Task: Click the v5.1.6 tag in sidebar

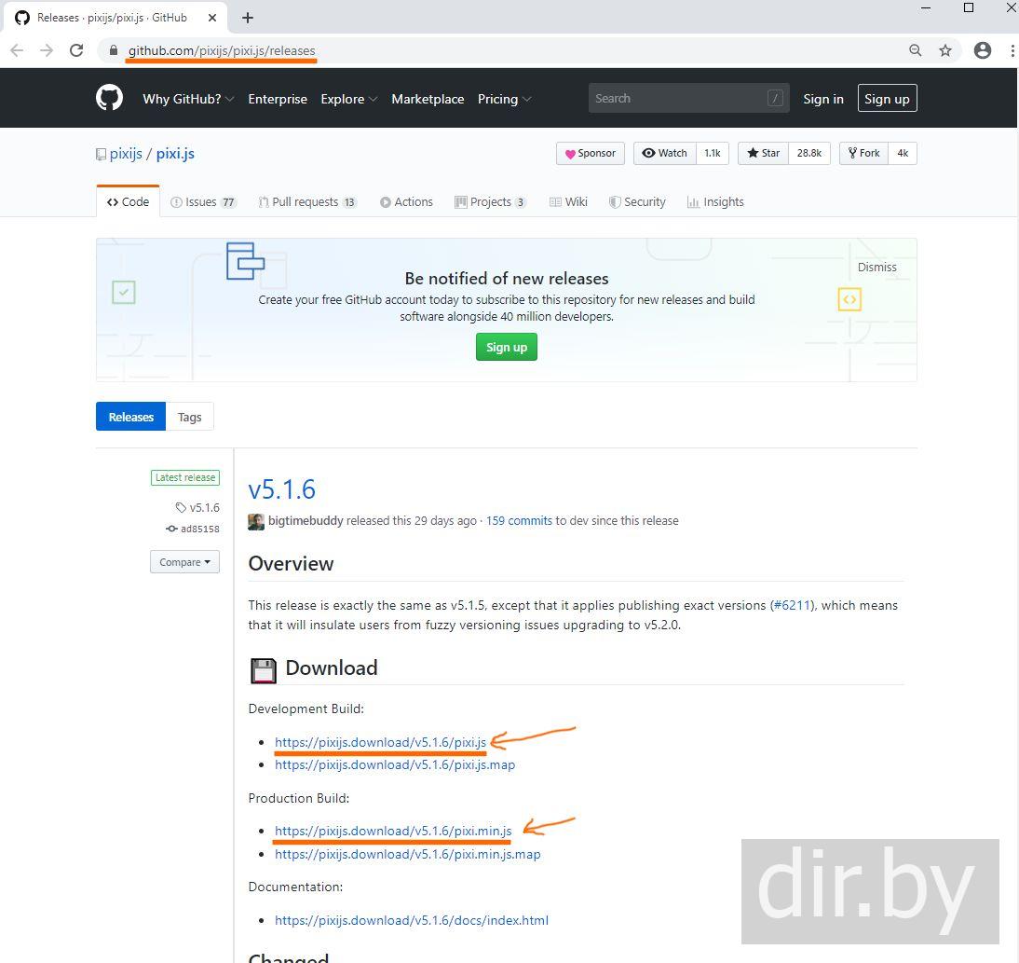Action: tap(197, 507)
